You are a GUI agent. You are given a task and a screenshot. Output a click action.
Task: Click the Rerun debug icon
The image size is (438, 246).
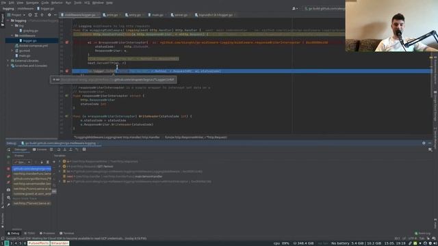pyautogui.click(x=8, y=150)
